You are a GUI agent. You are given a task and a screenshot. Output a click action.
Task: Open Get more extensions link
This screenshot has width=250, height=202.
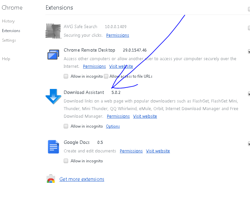82,179
